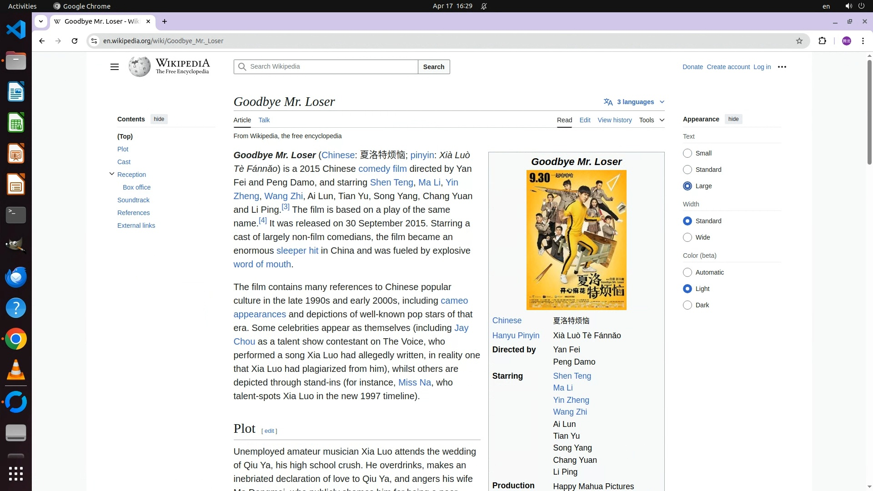Enable the Dark color mode
Screen dimensions: 873x491
687,305
